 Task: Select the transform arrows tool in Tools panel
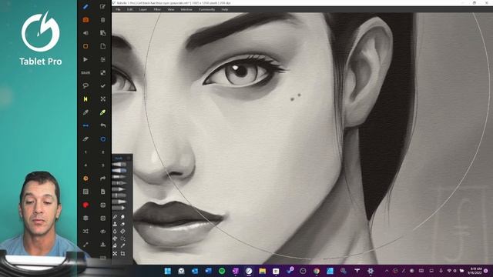115,253
